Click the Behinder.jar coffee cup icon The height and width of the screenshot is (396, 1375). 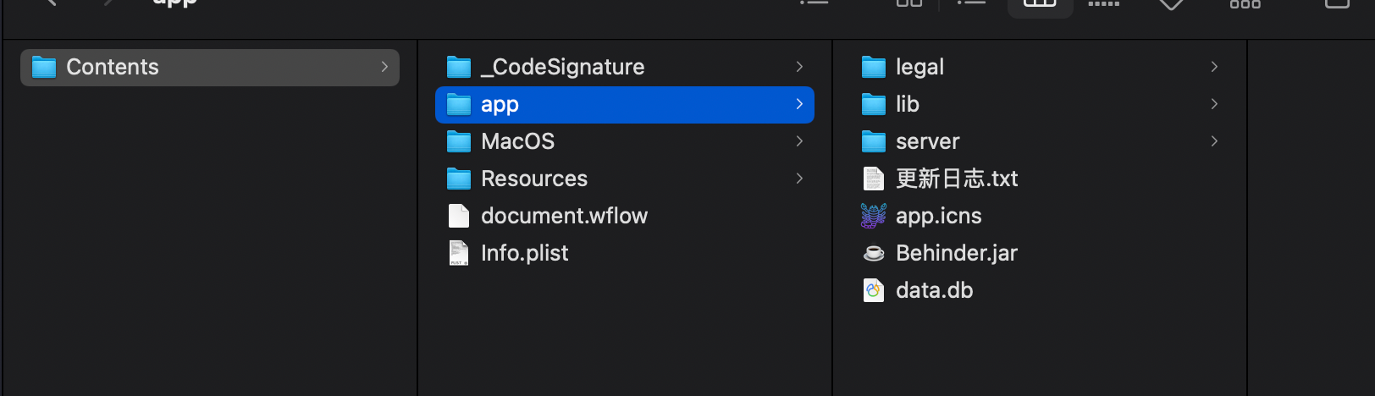[x=874, y=253]
